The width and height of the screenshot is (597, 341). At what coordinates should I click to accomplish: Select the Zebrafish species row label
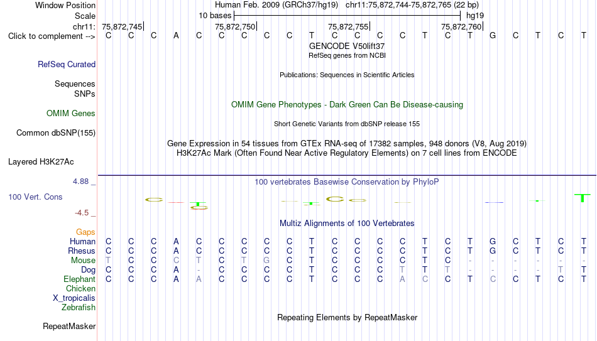(x=79, y=307)
